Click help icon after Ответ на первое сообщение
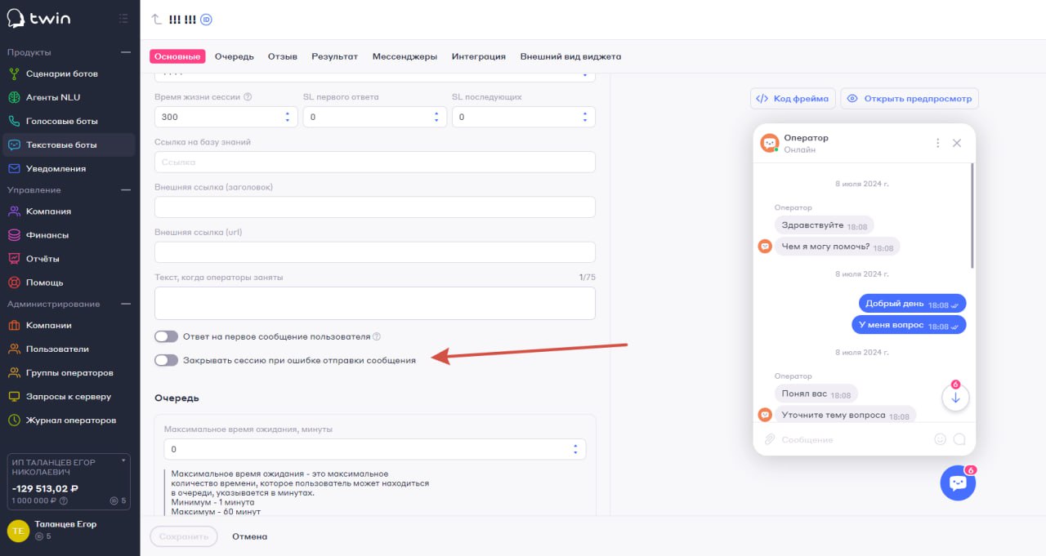1046x556 pixels. (377, 336)
